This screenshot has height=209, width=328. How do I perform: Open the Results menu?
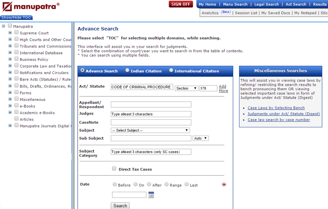pos(320,5)
